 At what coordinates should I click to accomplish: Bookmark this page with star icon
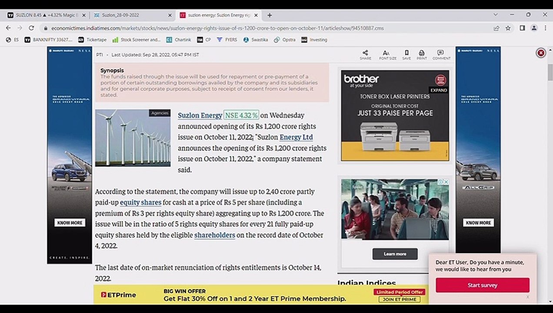tap(508, 28)
